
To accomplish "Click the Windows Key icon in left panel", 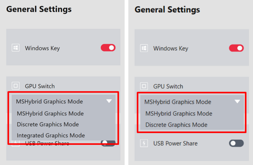I will point(15,48).
